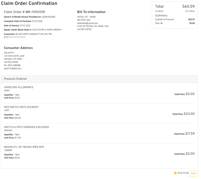Click the Products Ordered section header
The image size is (201, 179).
tap(15, 79)
